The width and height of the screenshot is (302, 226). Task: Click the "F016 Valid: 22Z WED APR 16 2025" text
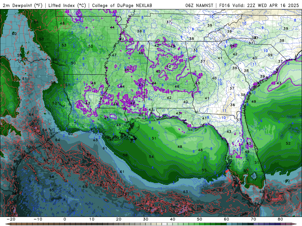click(x=259, y=5)
